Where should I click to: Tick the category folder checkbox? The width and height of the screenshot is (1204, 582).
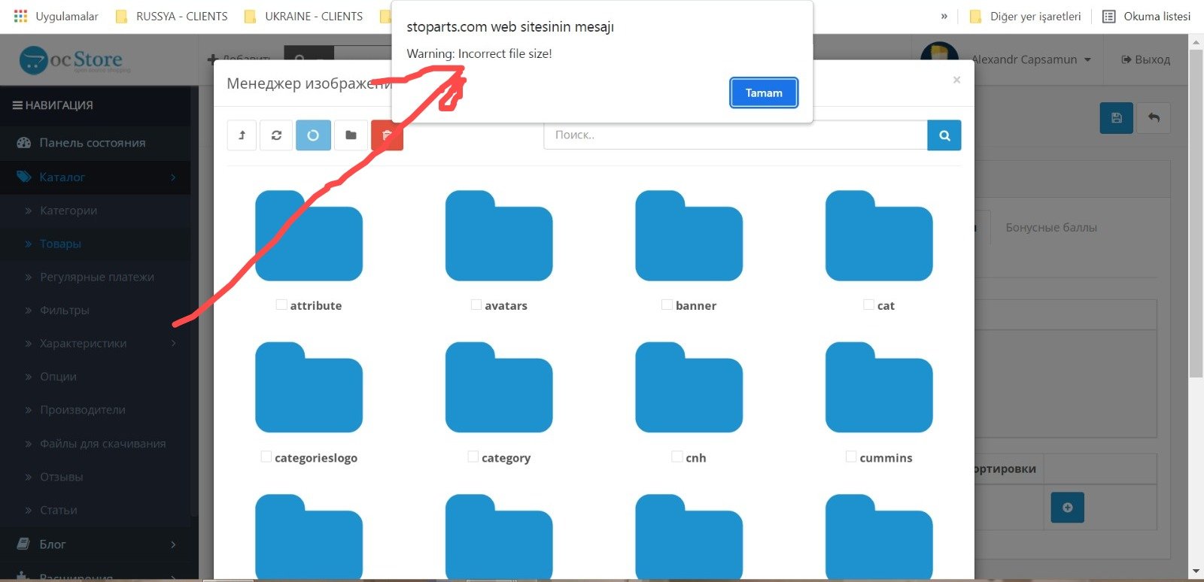click(x=473, y=456)
